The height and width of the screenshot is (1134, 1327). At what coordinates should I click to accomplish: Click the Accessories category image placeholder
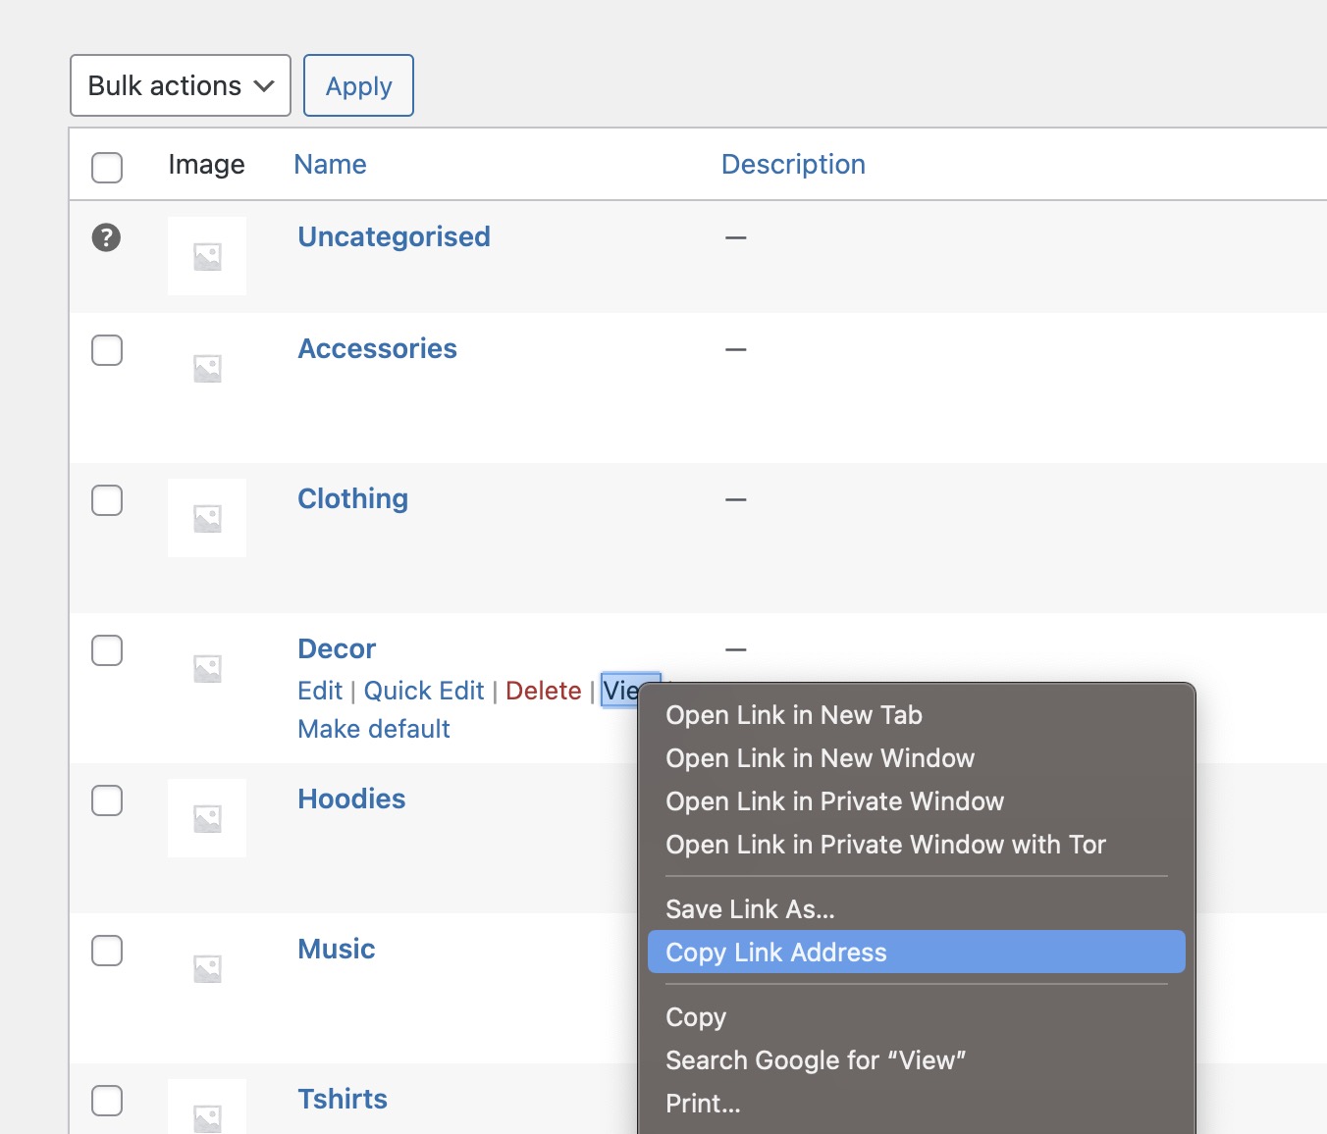(207, 368)
